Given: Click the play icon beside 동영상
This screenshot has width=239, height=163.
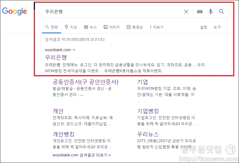Looking at the screenshot, I should tap(129, 27).
